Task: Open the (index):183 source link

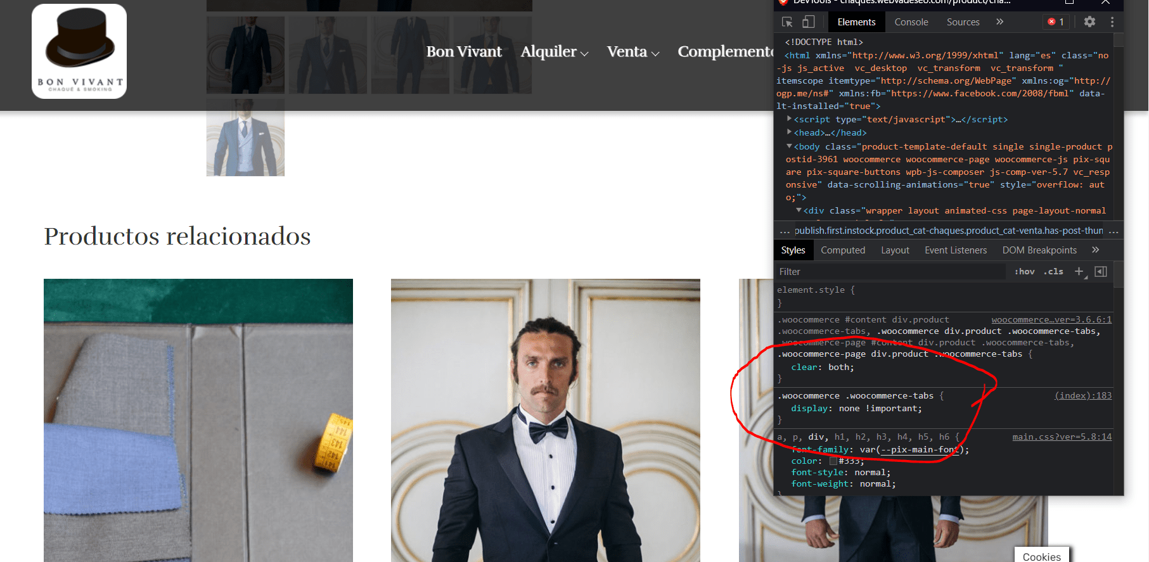Action: (1083, 395)
